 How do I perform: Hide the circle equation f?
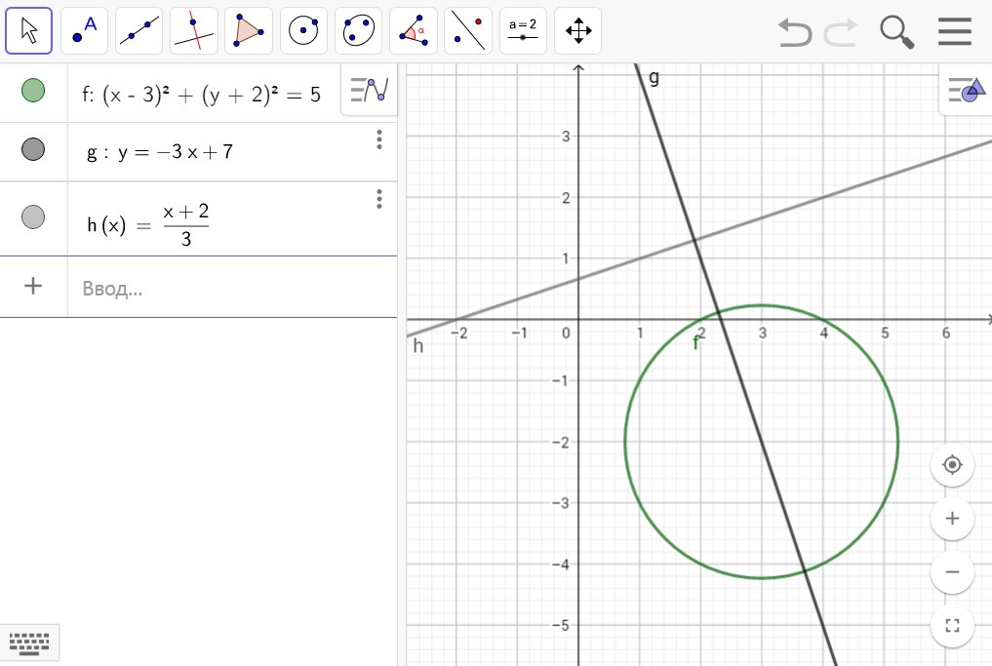point(33,90)
